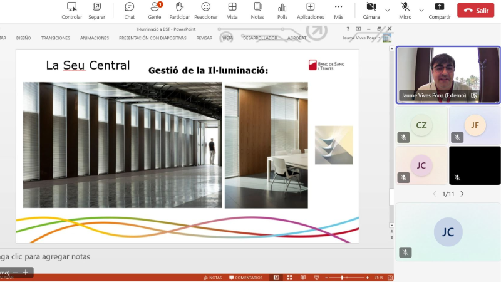
Task: Open the Más options menu
Action: (x=338, y=11)
